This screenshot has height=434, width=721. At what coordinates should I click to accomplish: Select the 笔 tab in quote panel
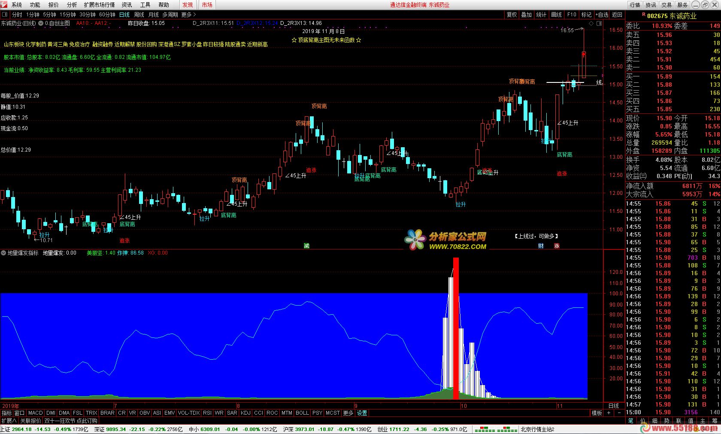point(630,421)
